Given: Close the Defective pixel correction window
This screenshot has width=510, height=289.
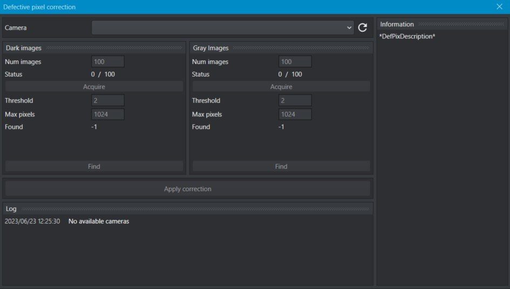Looking at the screenshot, I should [499, 7].
